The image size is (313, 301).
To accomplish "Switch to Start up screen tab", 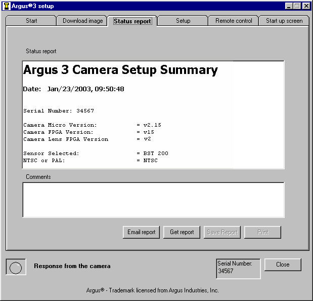I will pyautogui.click(x=284, y=21).
